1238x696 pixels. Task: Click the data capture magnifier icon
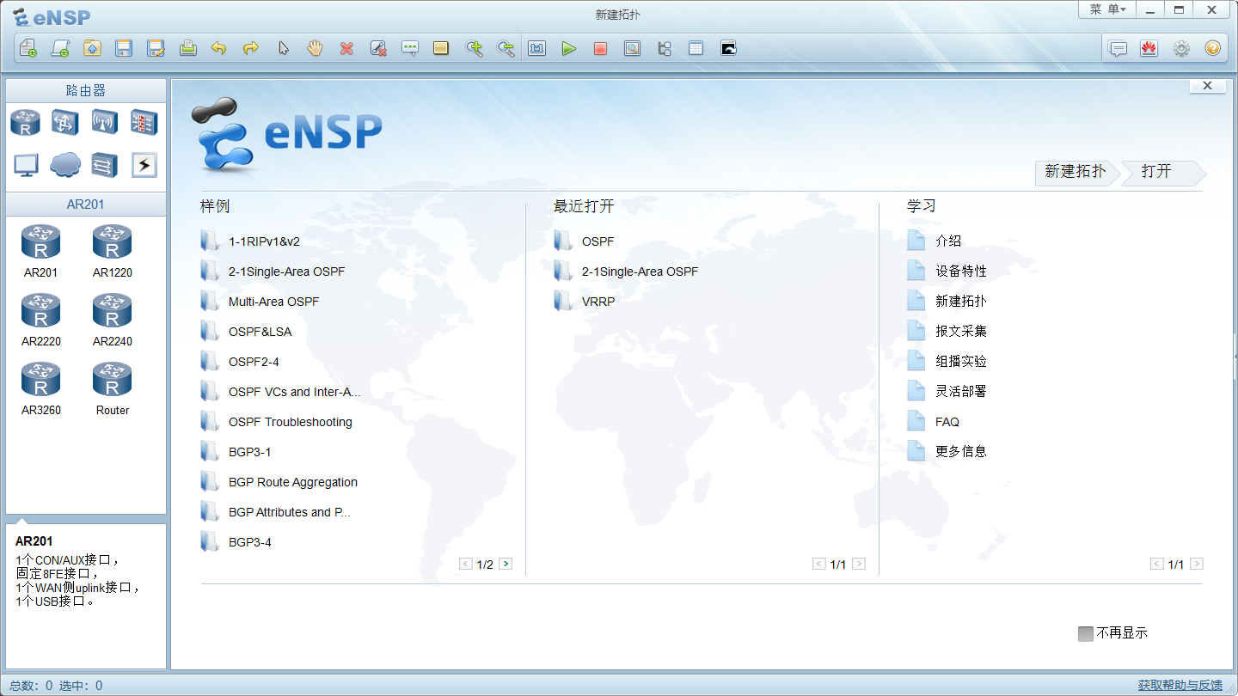click(632, 48)
